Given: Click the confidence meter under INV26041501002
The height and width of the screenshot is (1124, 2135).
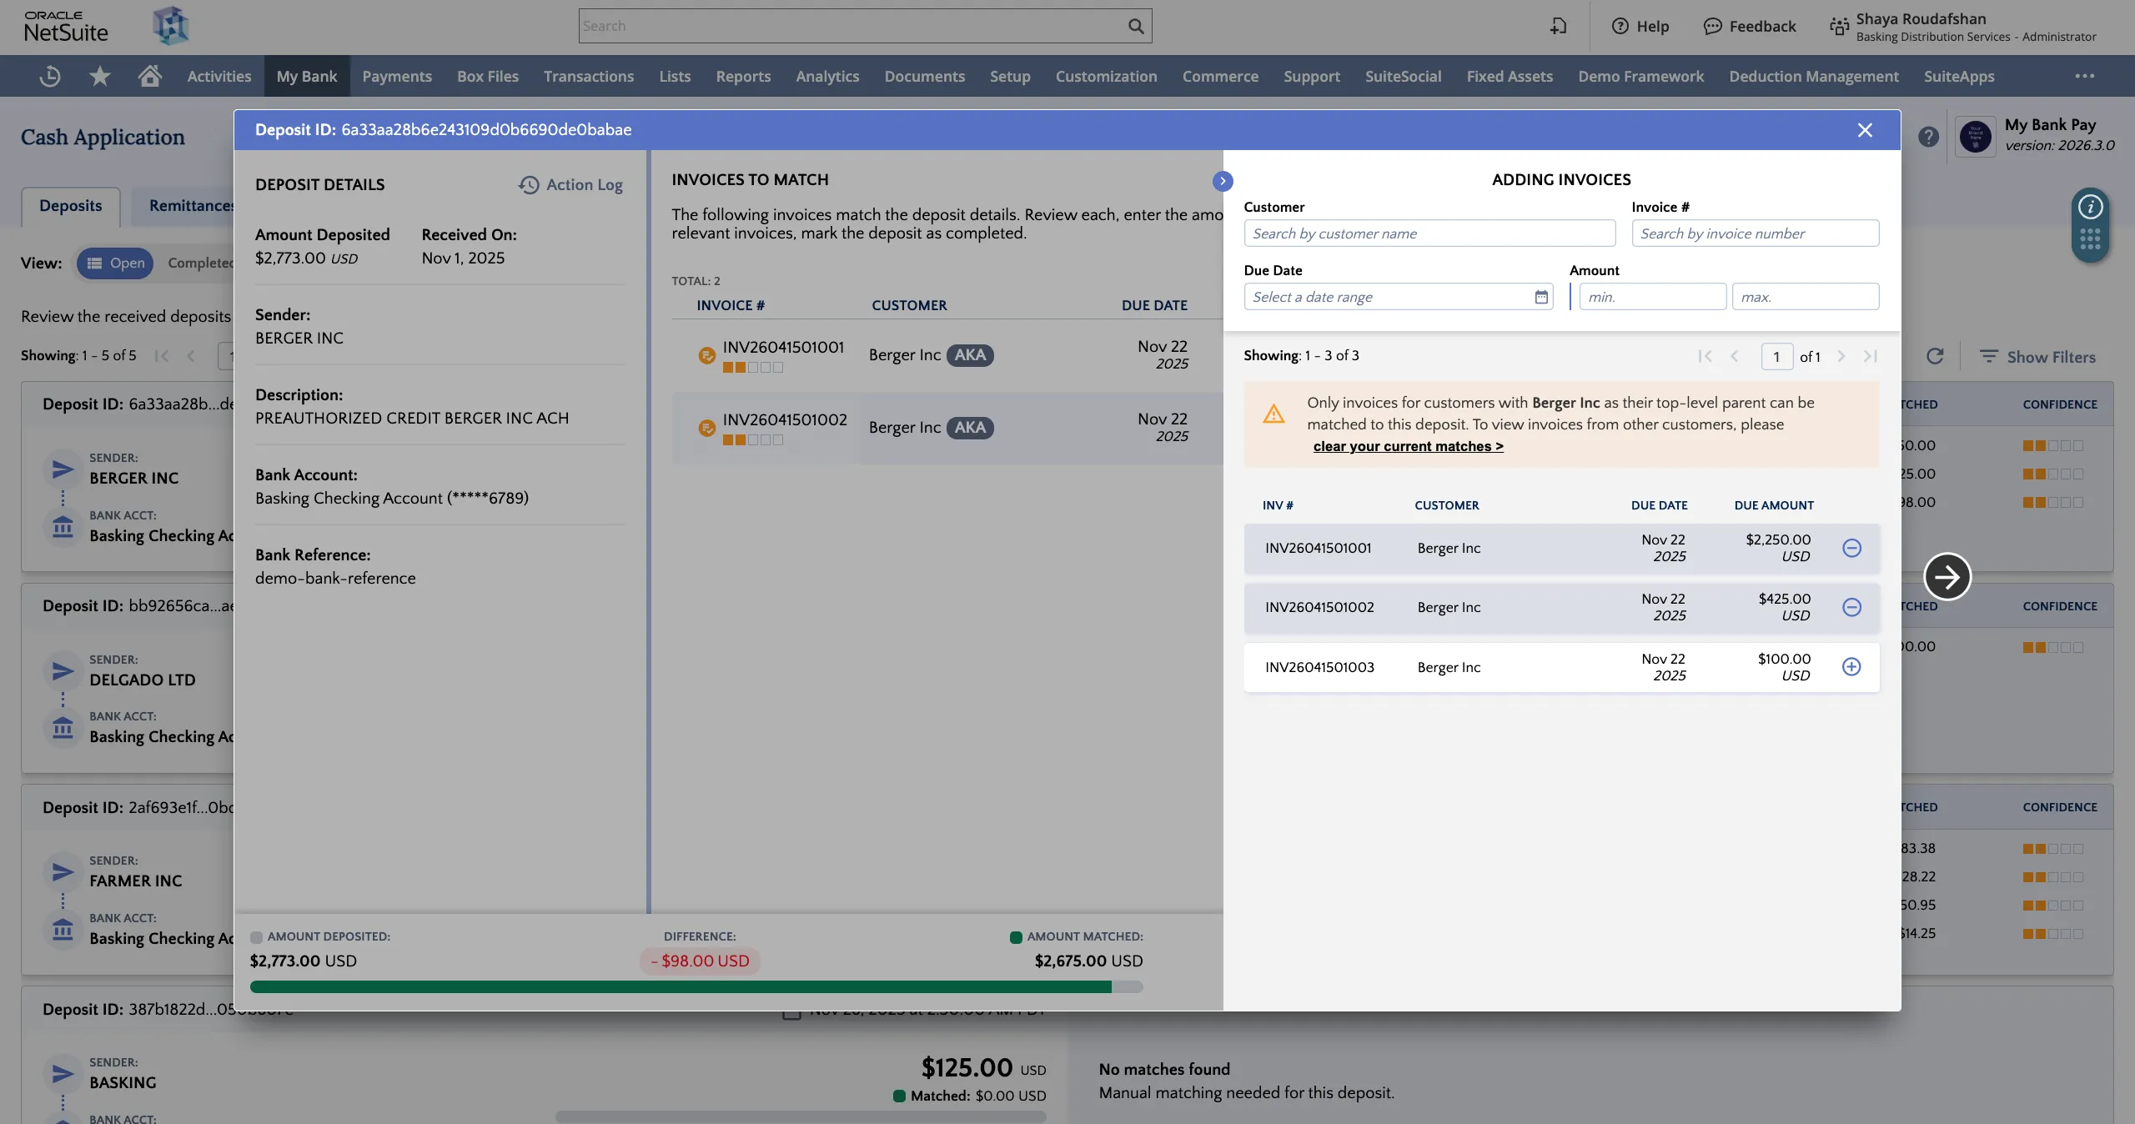Looking at the screenshot, I should coord(753,439).
